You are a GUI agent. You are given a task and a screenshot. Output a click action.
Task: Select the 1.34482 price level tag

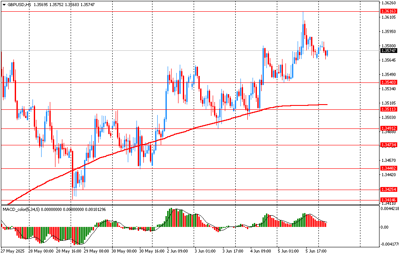pos(389,168)
